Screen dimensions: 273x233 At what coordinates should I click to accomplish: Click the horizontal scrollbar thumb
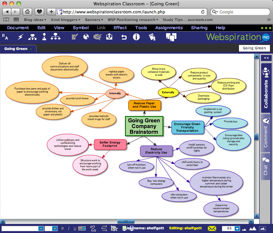point(126,221)
